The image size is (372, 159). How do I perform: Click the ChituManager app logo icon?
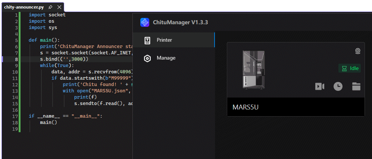[144, 22]
